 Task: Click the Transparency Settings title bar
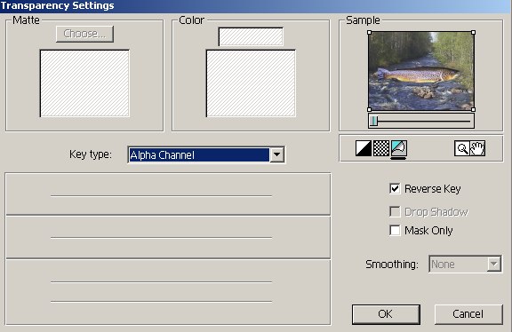point(256,6)
